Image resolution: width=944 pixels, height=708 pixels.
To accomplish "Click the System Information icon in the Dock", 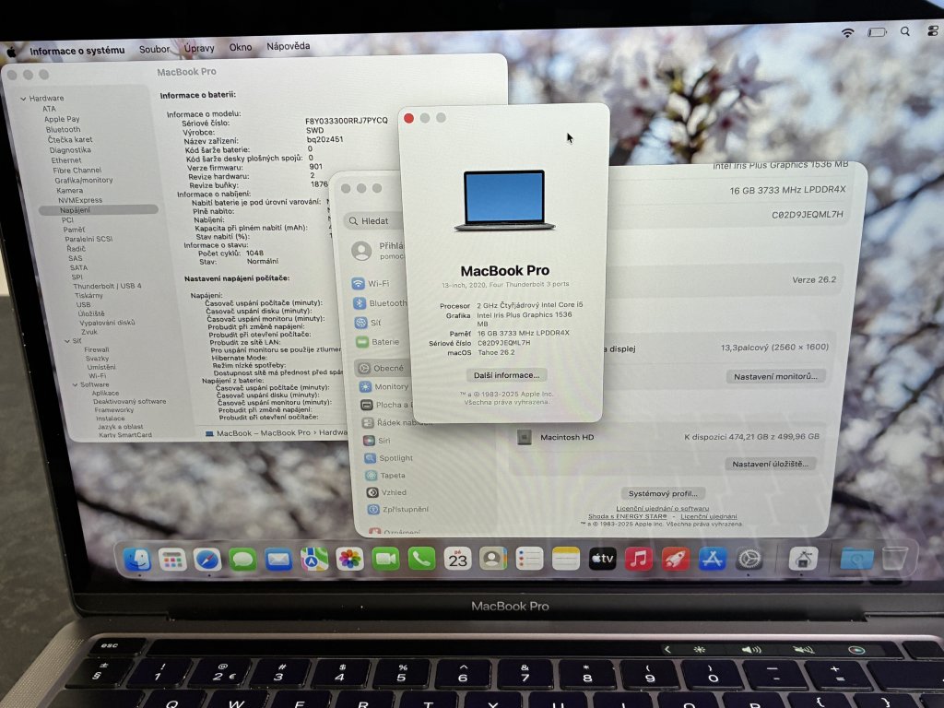I will click(x=803, y=560).
